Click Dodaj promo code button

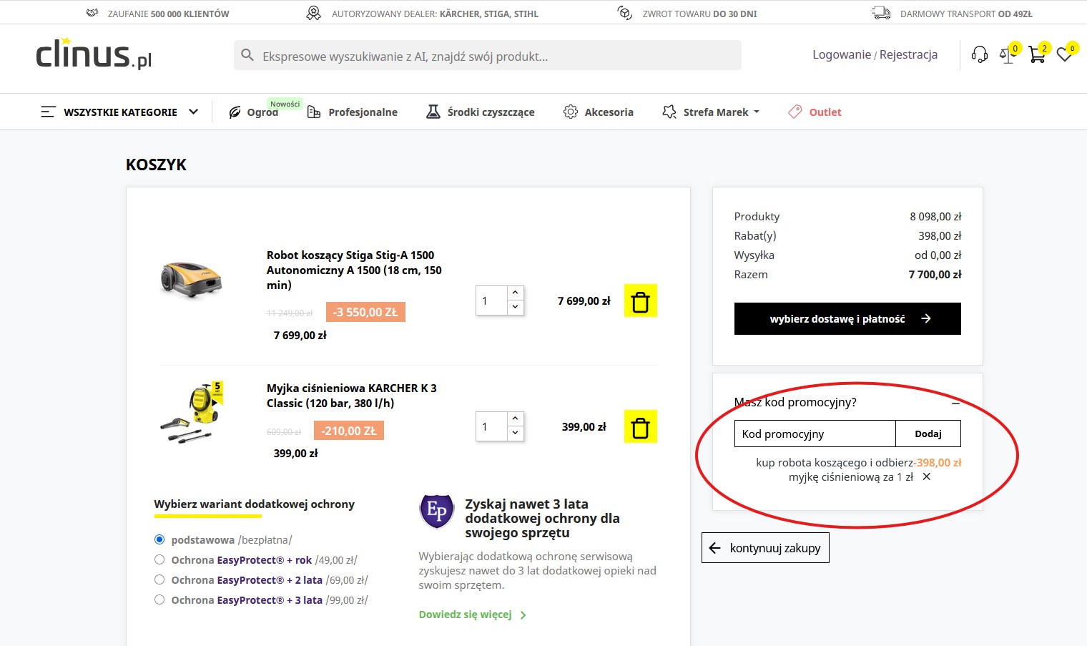928,434
